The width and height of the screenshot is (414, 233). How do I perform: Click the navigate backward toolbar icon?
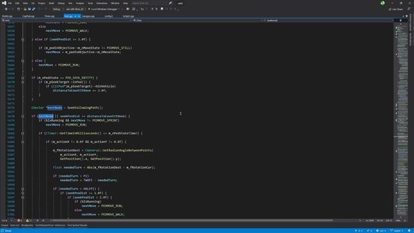click(x=6, y=9)
